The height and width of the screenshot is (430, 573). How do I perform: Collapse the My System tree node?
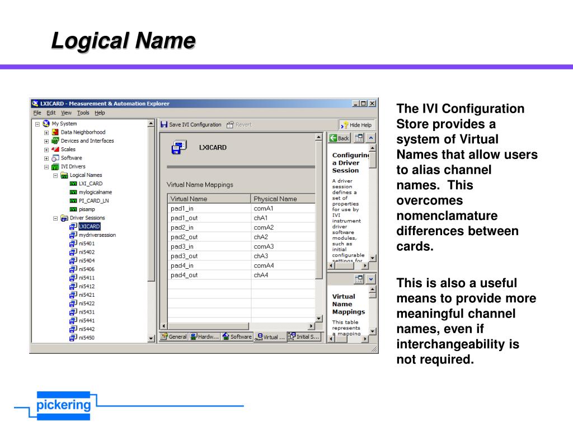click(x=37, y=124)
